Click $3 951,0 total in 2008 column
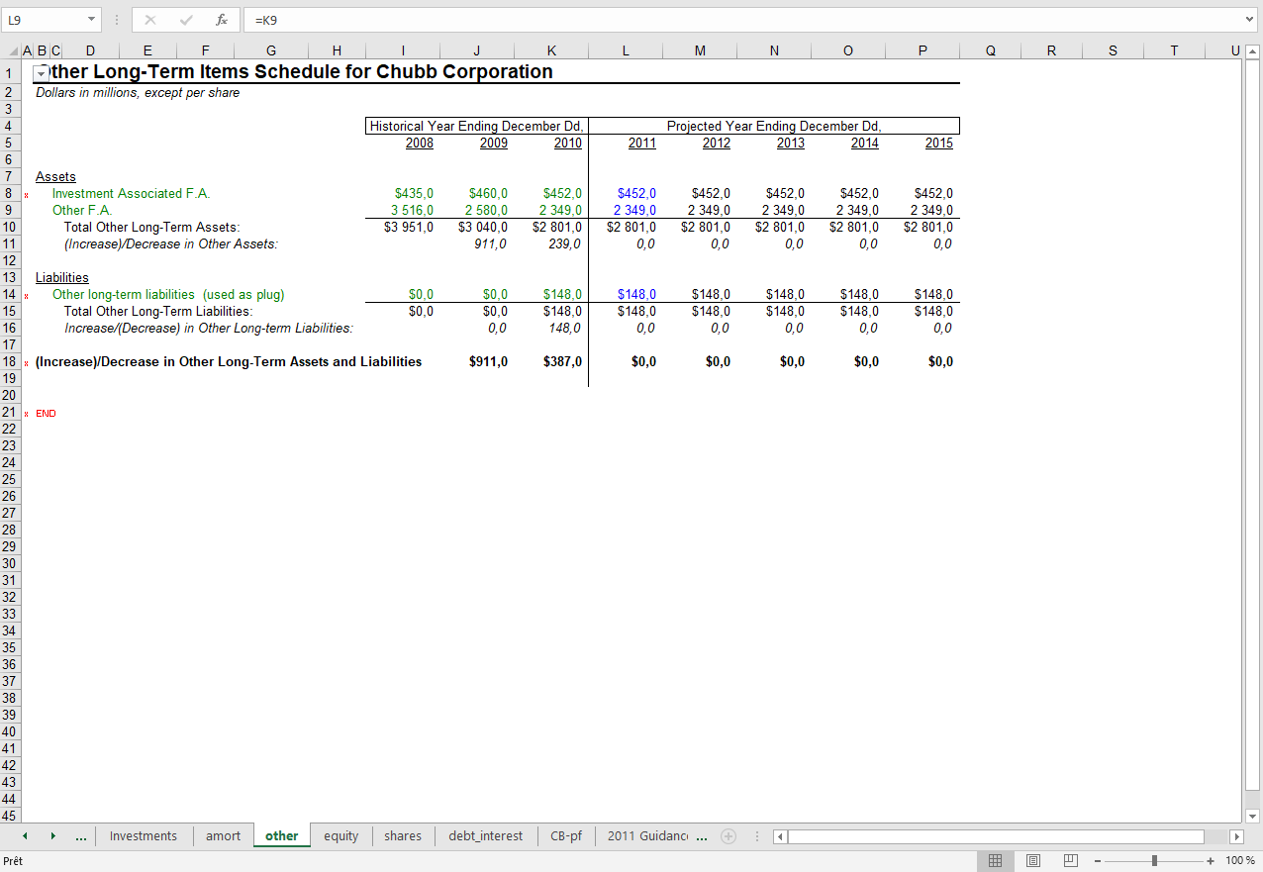Screen dimensions: 1263x872 [x=409, y=228]
